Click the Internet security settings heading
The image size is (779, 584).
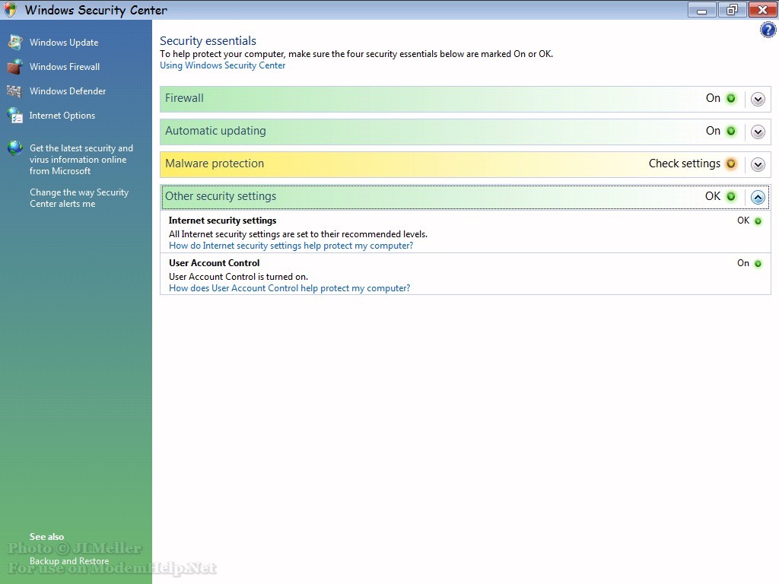(223, 220)
